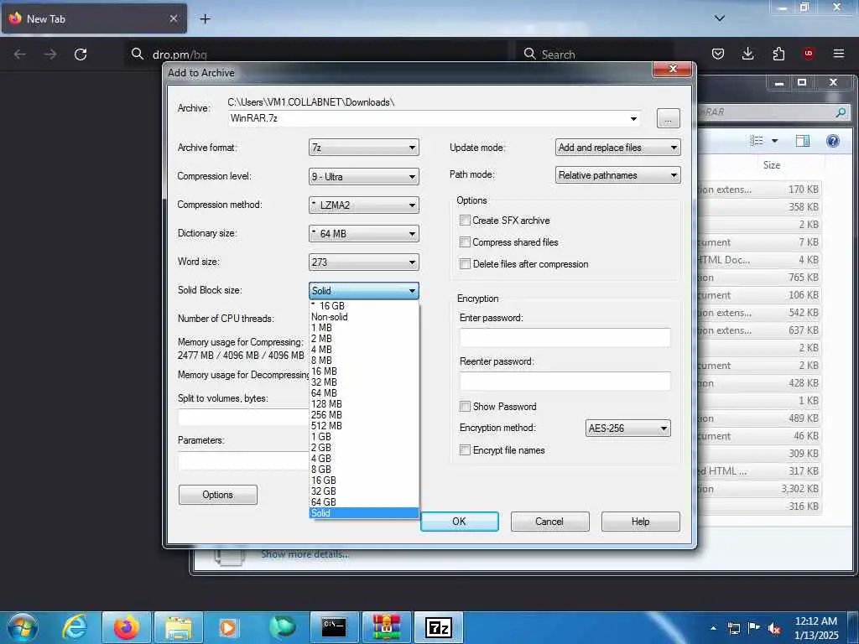This screenshot has width=859, height=644.
Task: Select 128 MB block size
Action: (364, 404)
